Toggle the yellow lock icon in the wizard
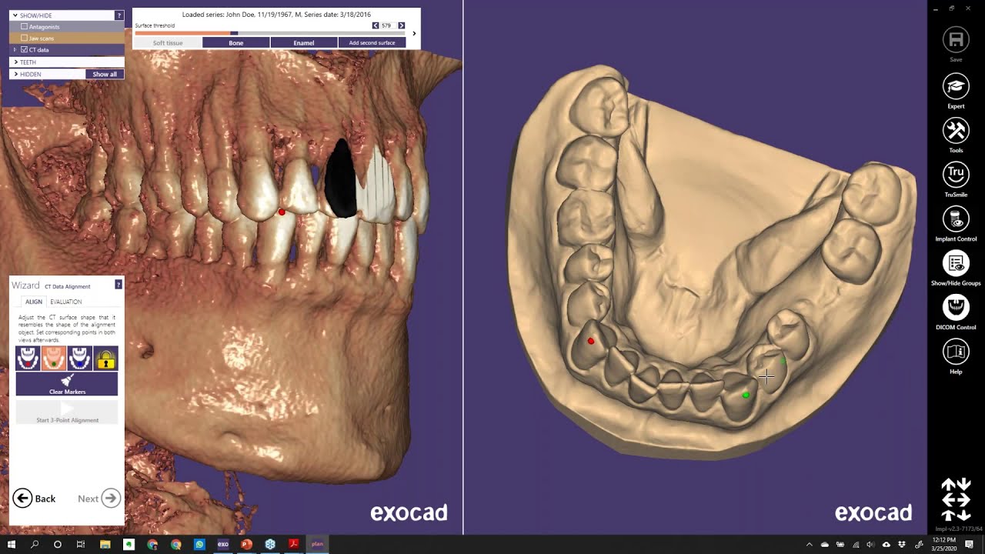The height and width of the screenshot is (554, 985). point(106,359)
